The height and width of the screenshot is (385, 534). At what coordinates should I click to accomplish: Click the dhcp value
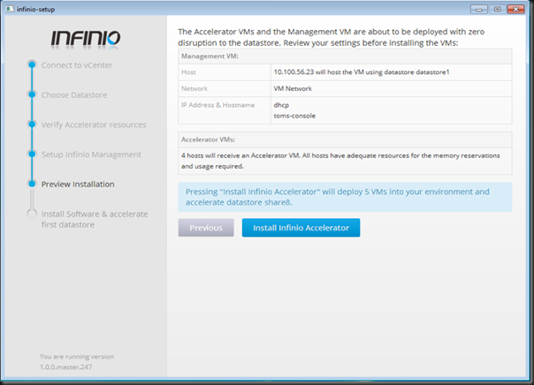pyautogui.click(x=281, y=105)
